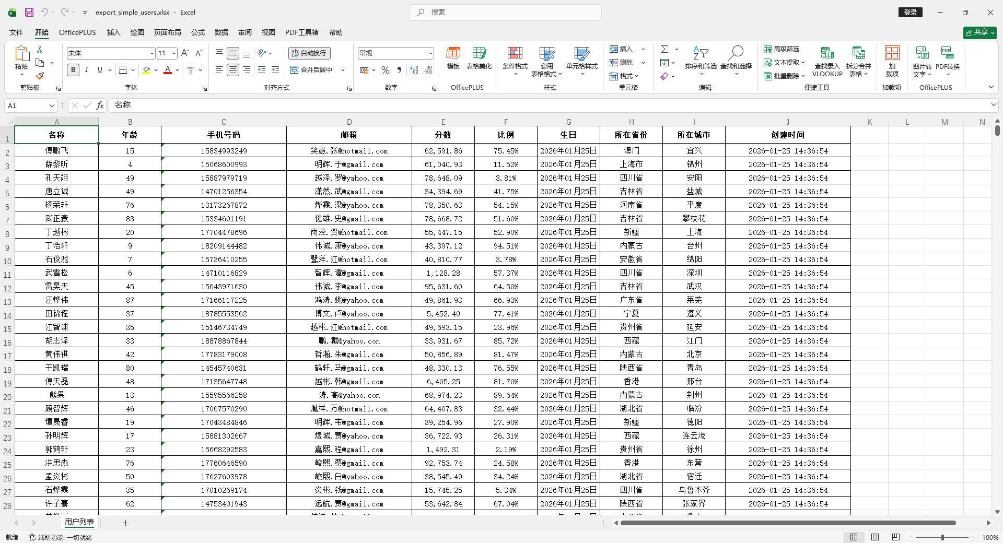The image size is (1003, 543).
Task: Toggle Italic formatting
Action: tap(87, 70)
